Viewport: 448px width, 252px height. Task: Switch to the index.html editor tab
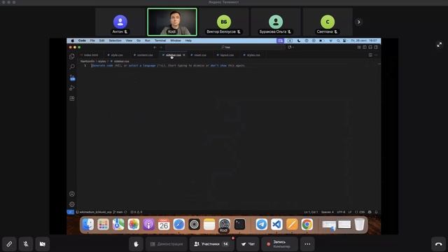pos(90,55)
